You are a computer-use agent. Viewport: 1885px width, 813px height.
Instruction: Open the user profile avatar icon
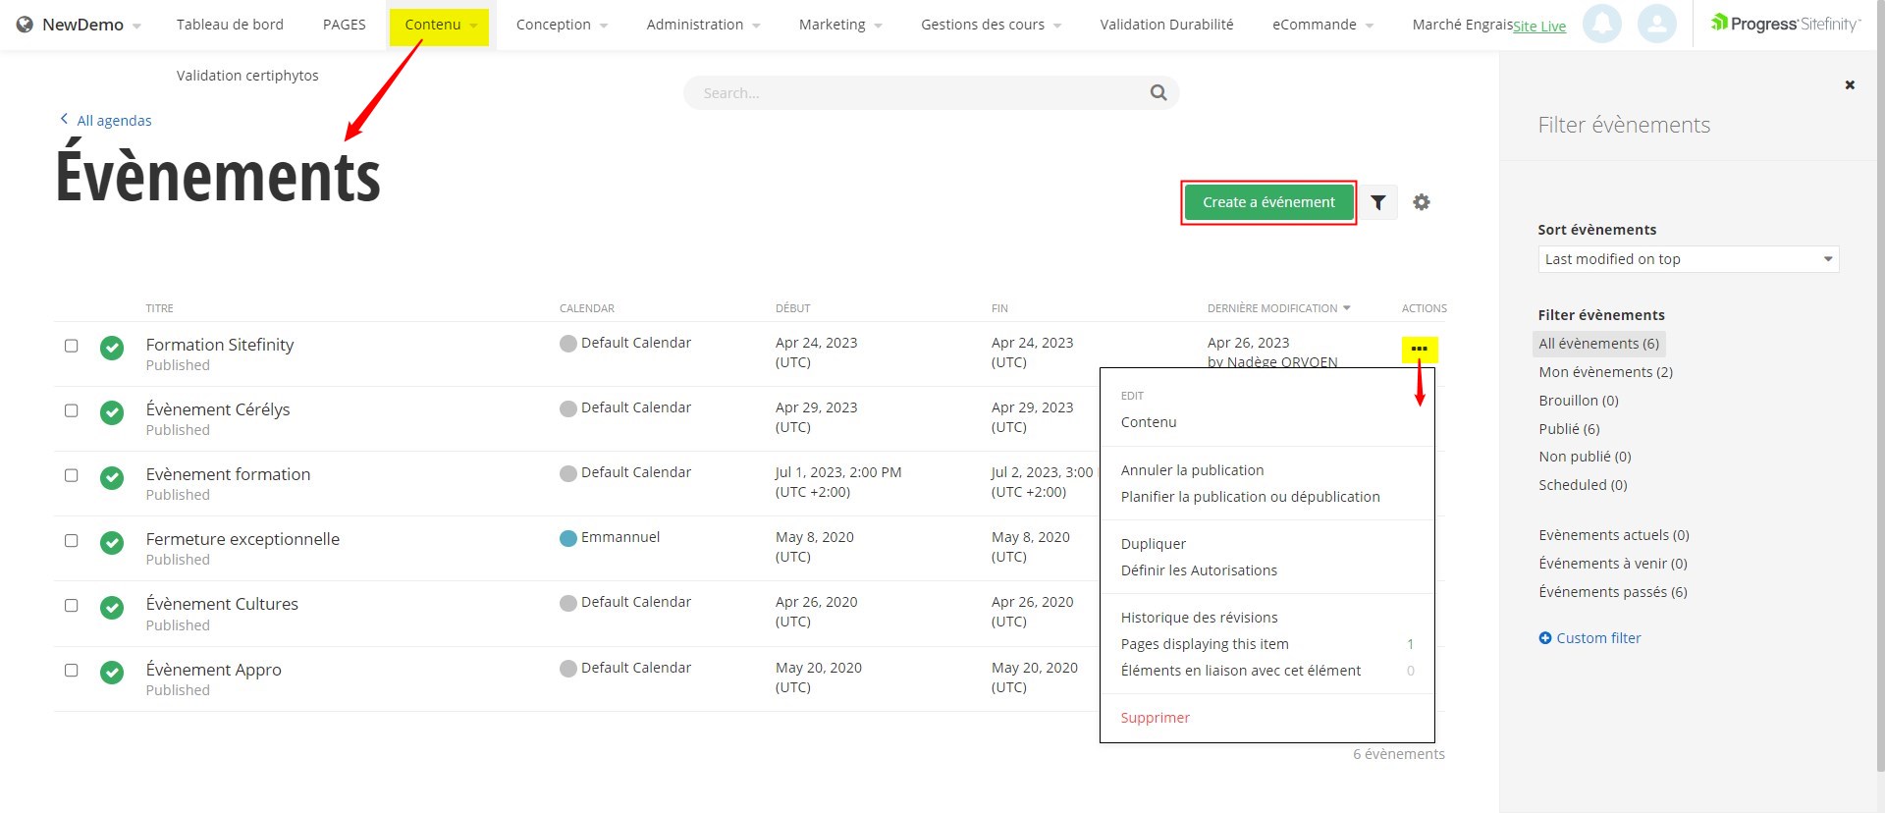tap(1656, 24)
